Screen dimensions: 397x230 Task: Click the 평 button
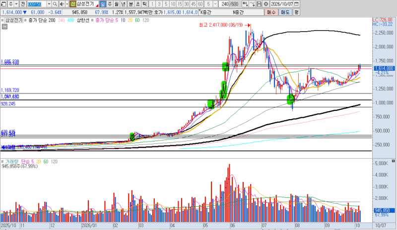tap(296, 12)
